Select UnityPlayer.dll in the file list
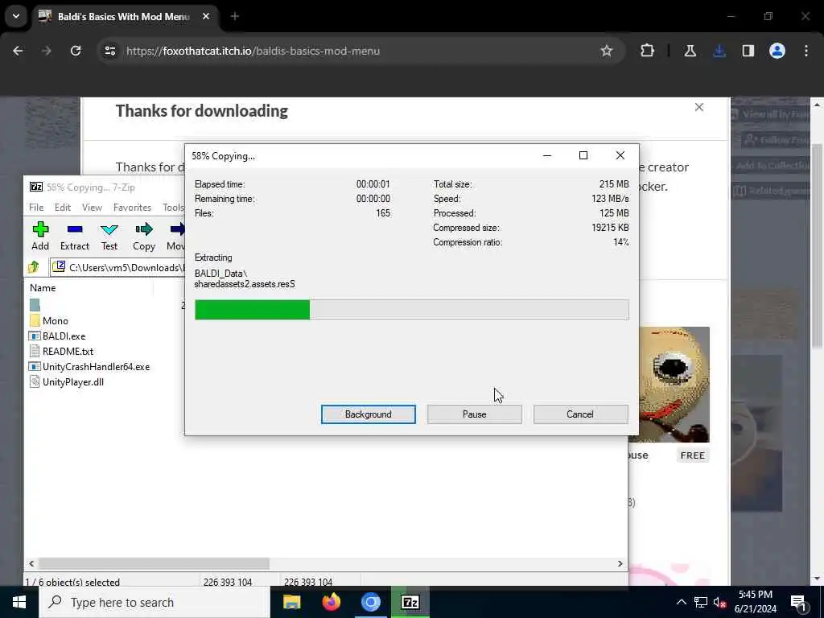The width and height of the screenshot is (824, 618). click(x=67, y=382)
